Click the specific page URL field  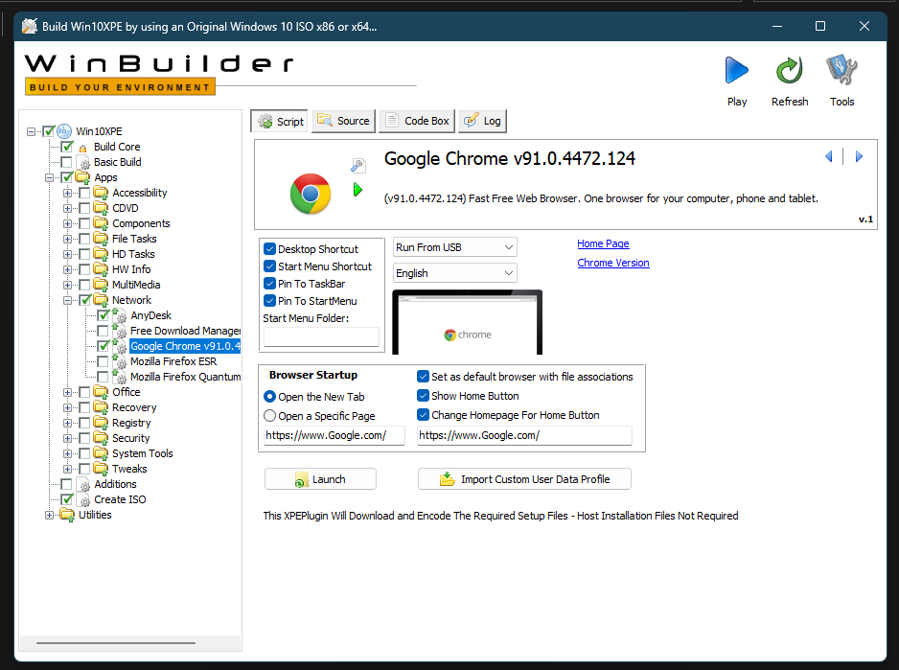(x=334, y=435)
